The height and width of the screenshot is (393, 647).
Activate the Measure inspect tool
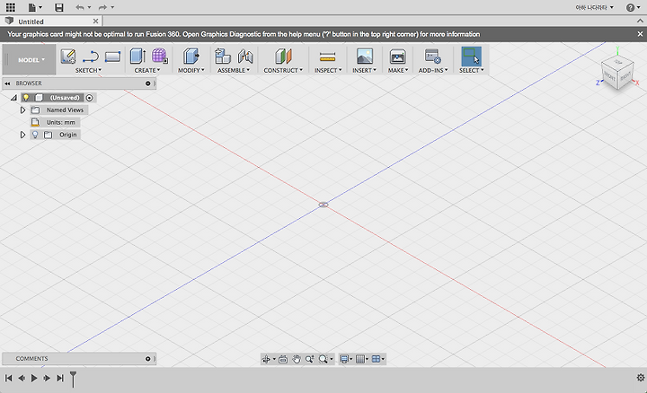(x=328, y=57)
